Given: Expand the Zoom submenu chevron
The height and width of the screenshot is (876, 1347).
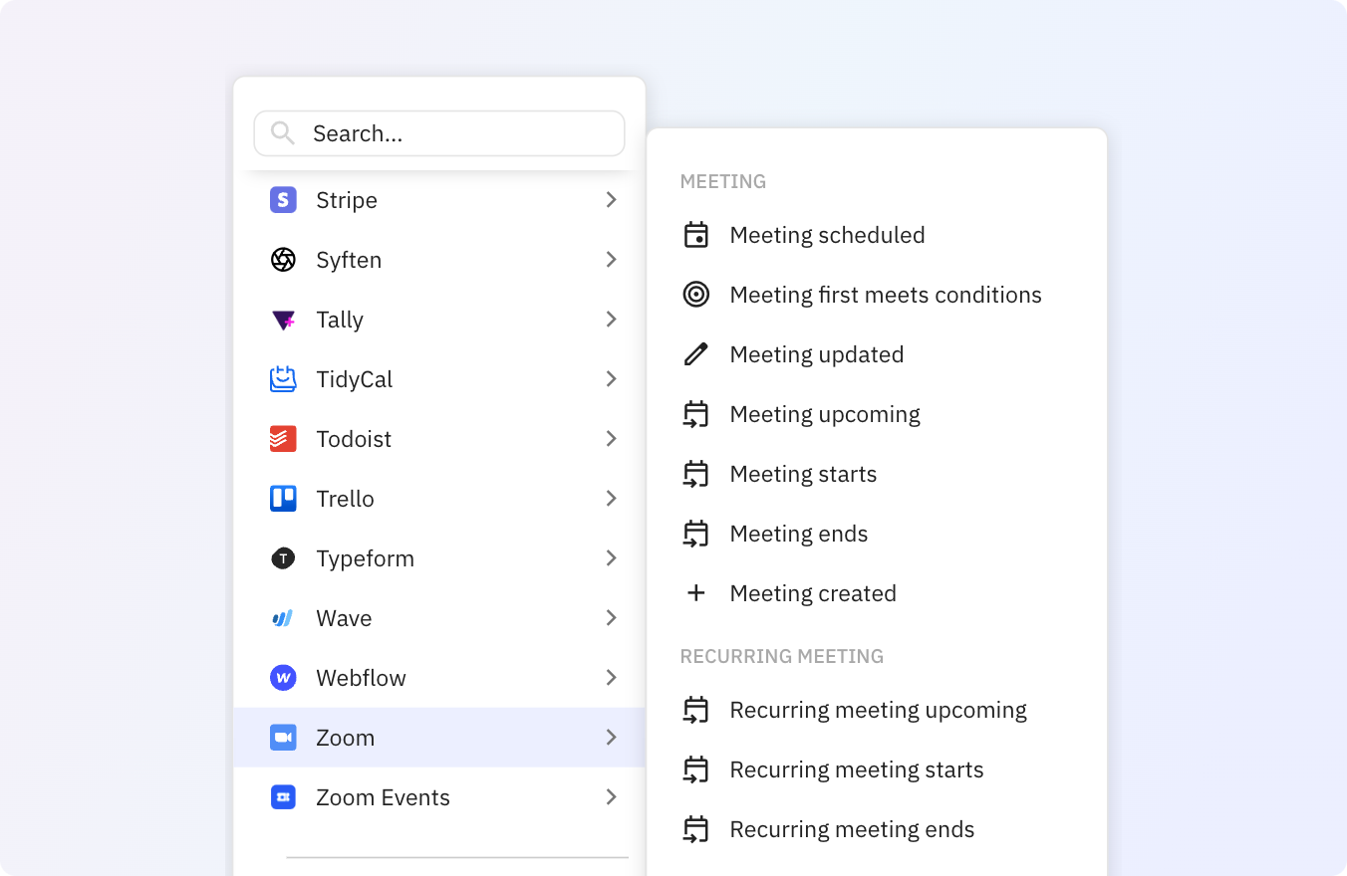Looking at the screenshot, I should [612, 738].
